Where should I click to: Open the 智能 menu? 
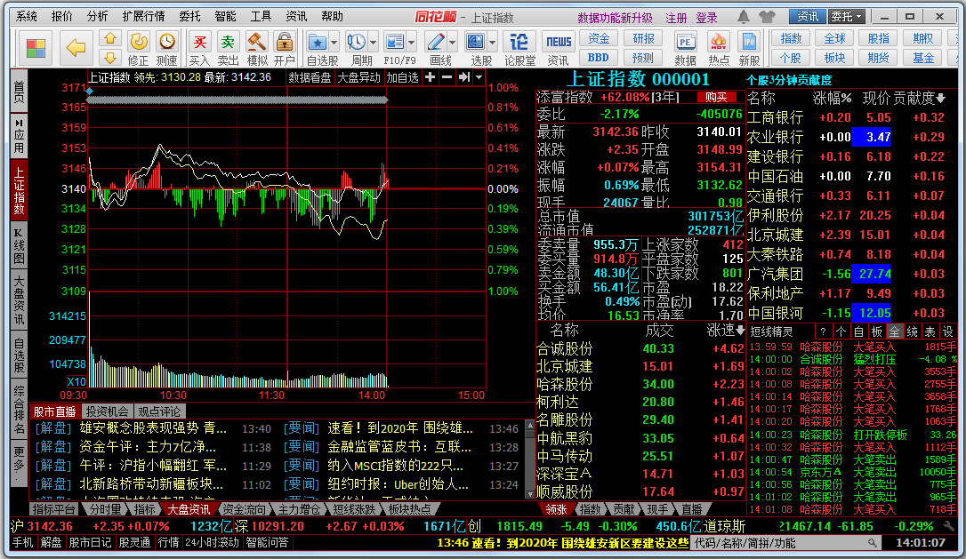(225, 17)
